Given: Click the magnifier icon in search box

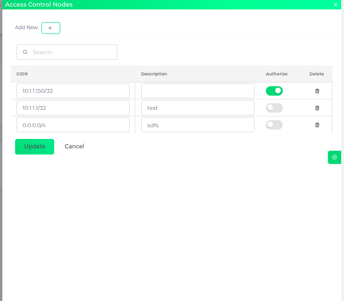Looking at the screenshot, I should click(x=25, y=52).
